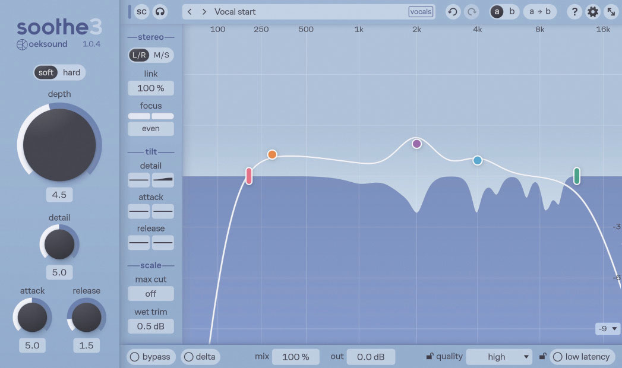Select the green low-pass band handle
This screenshot has height=368, width=622.
(577, 176)
